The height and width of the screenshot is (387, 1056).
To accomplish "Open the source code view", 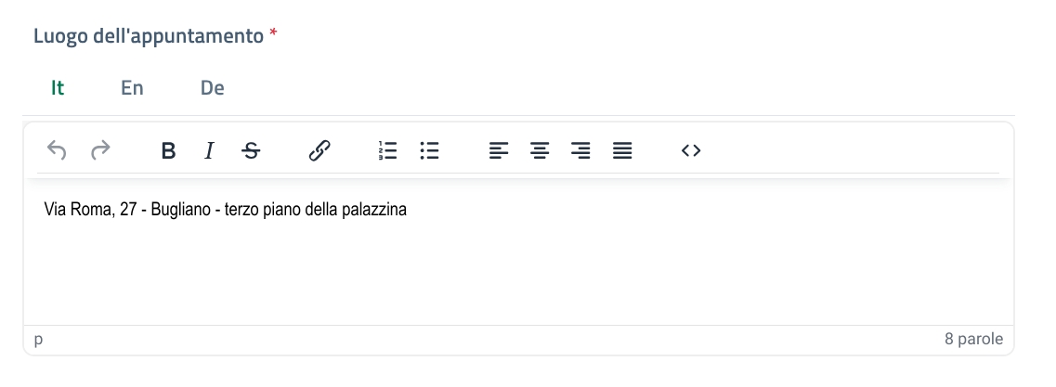I will (690, 150).
